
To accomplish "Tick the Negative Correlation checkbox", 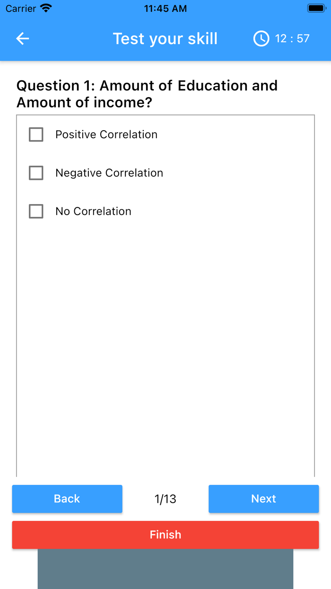I will [36, 173].
